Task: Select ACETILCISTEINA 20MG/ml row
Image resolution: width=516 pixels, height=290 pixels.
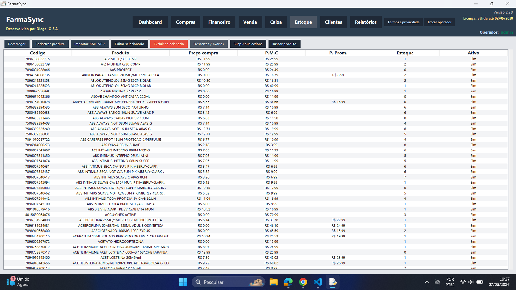Action: tap(255, 258)
